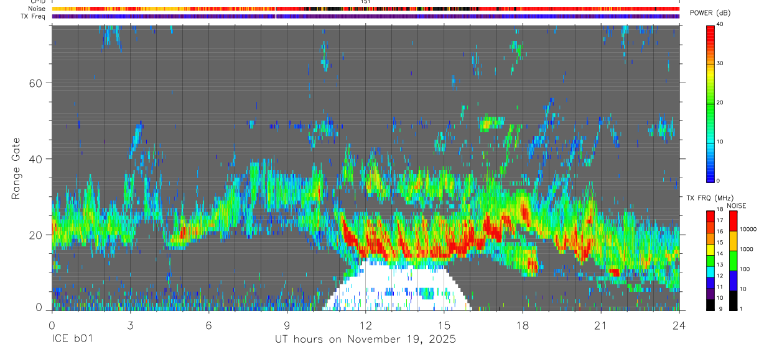Click the UT hour tick label 15

pos(444,325)
